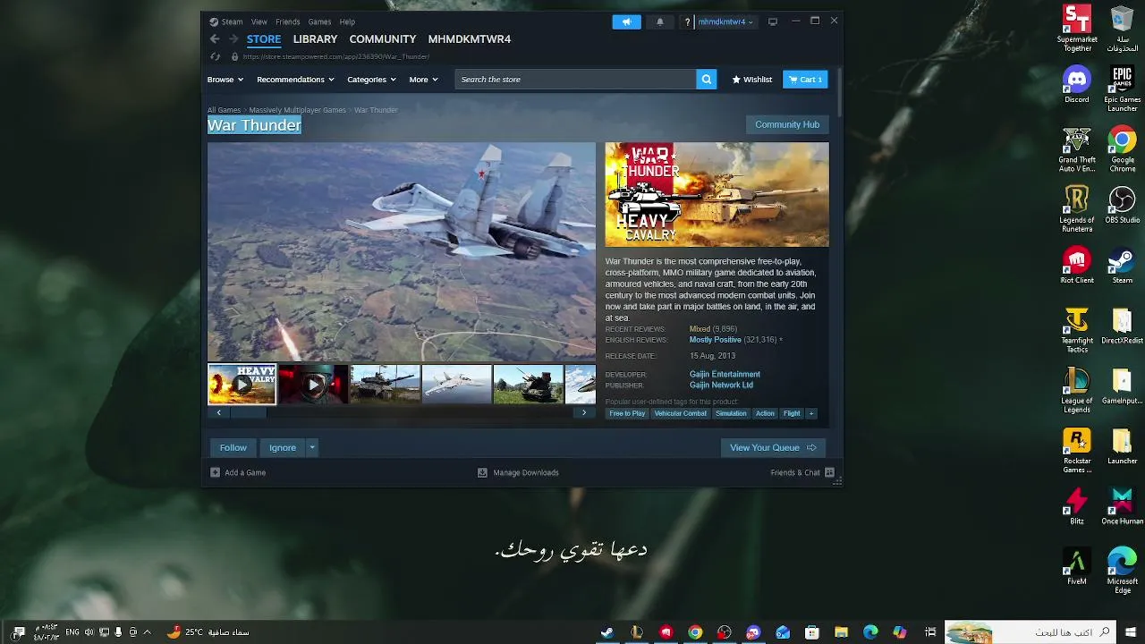The width and height of the screenshot is (1145, 644).
Task: Switch to the LIBRARY tab
Action: pyautogui.click(x=315, y=39)
